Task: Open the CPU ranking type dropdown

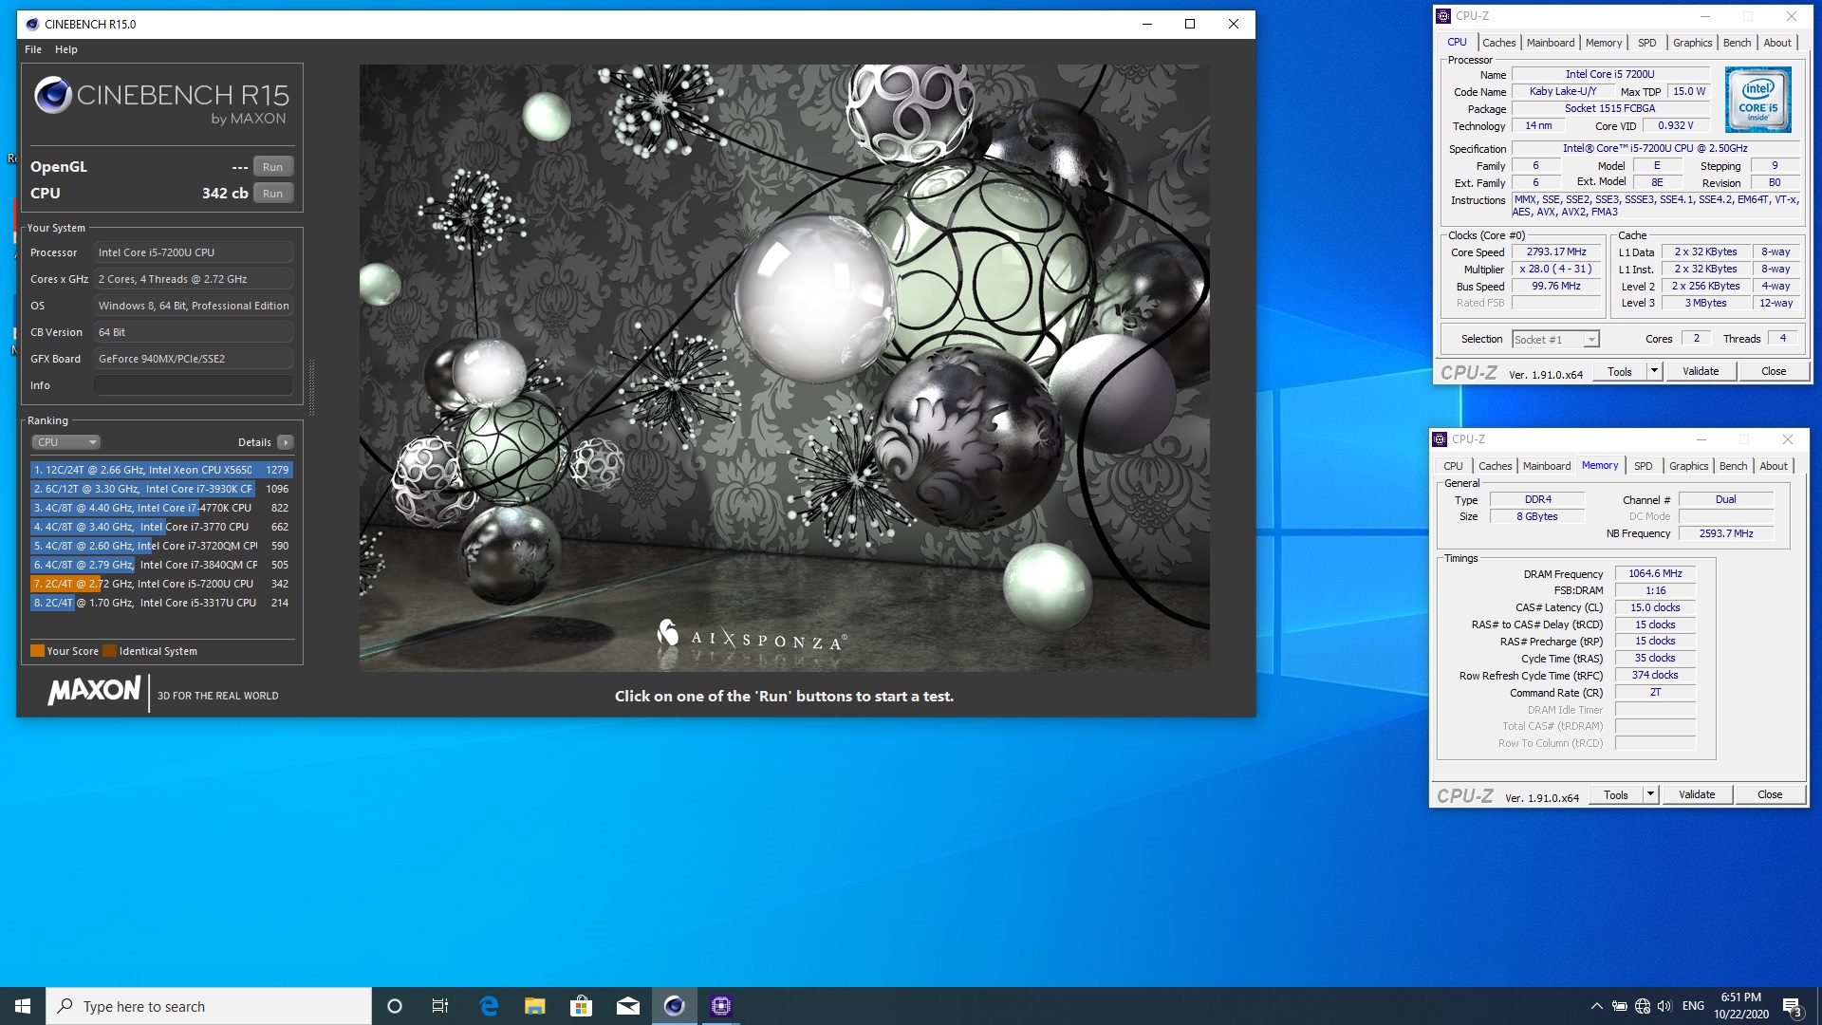Action: pos(66,442)
